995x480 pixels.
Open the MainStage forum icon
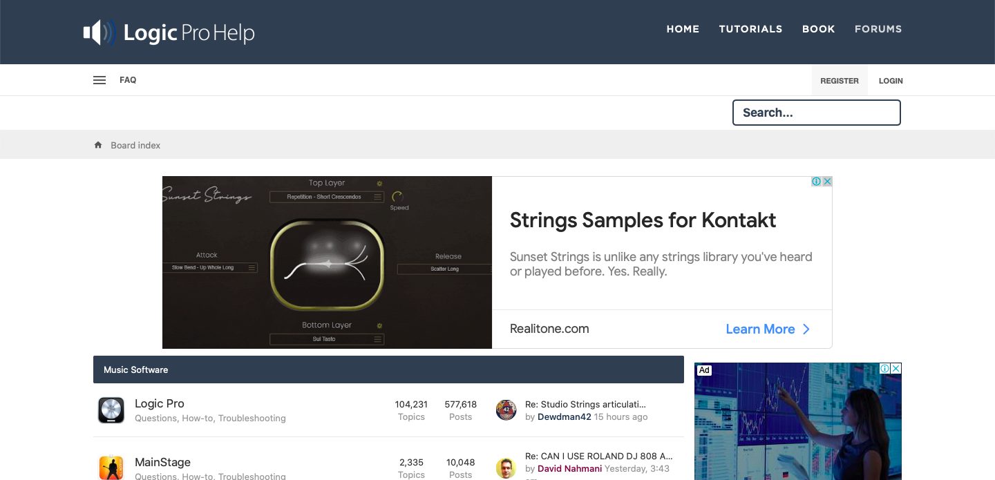[111, 468]
